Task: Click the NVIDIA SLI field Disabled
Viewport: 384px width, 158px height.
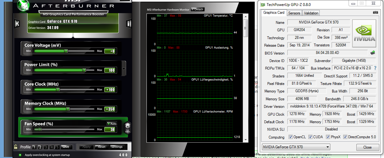Action: [x=332, y=129]
